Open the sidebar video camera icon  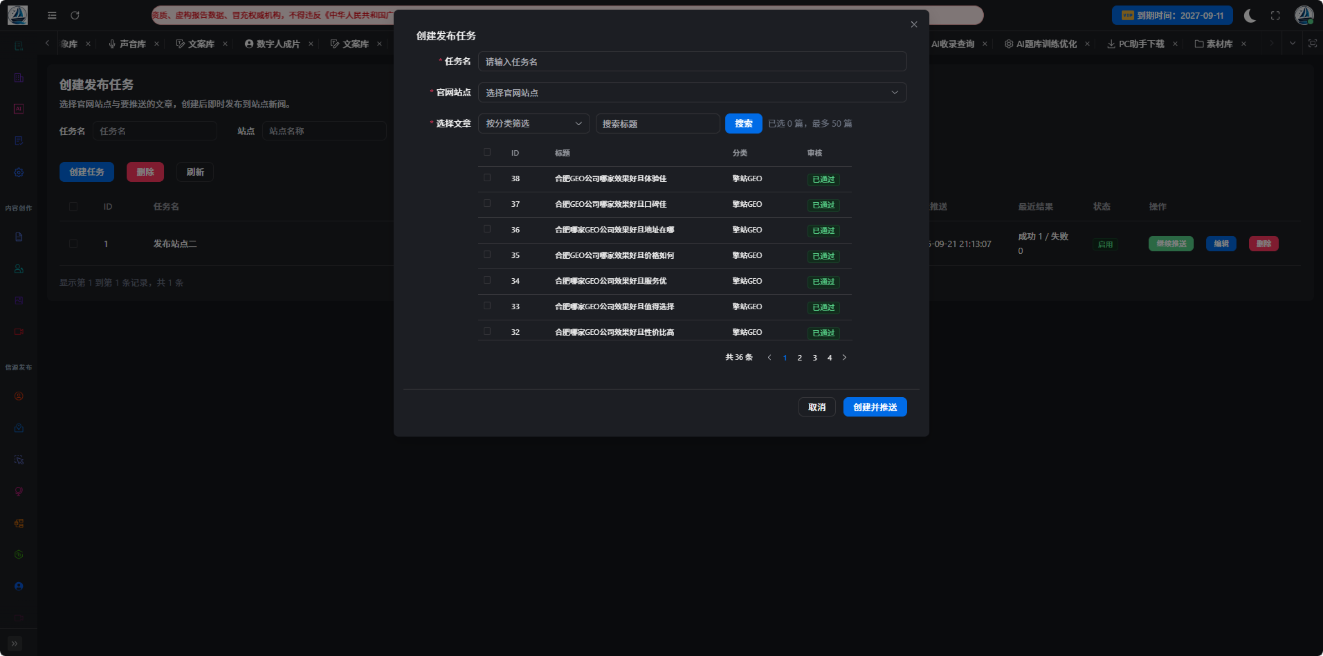click(19, 331)
